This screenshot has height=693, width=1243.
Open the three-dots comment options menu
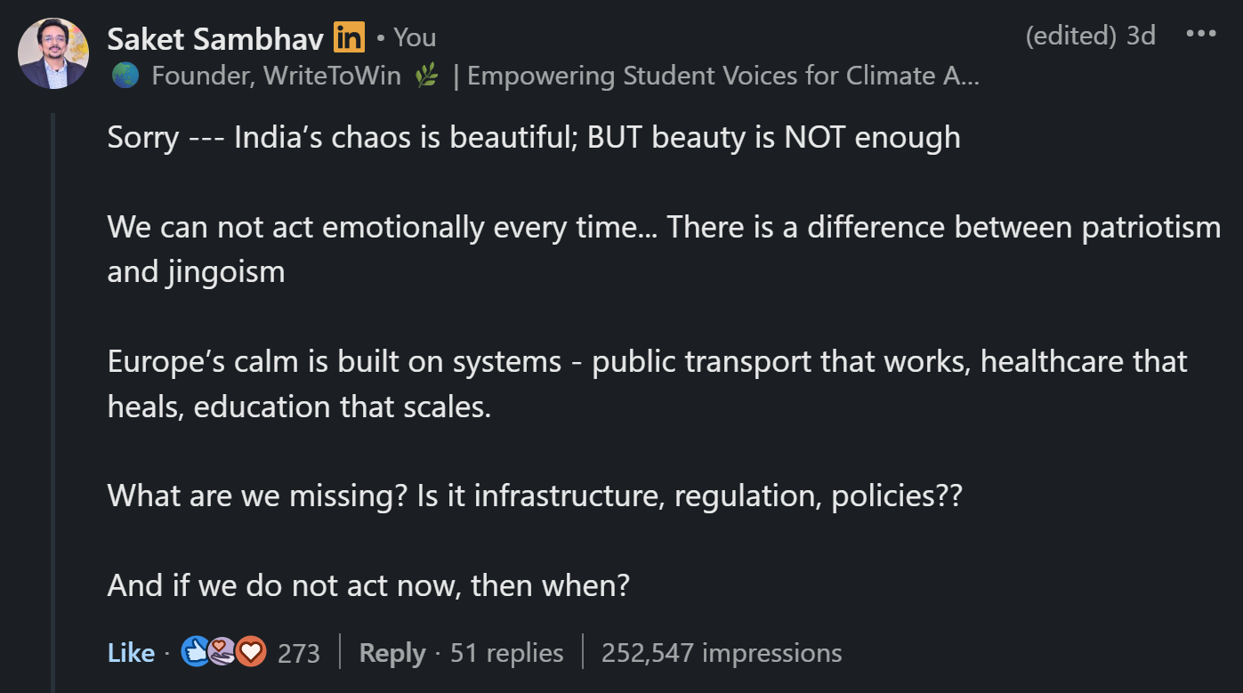coord(1200,35)
